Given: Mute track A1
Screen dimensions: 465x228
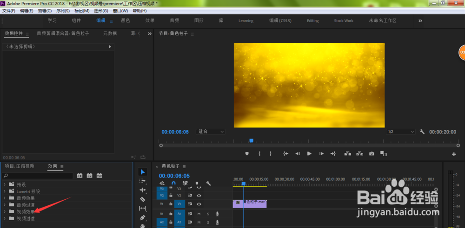Looking at the screenshot, I should pos(199,214).
